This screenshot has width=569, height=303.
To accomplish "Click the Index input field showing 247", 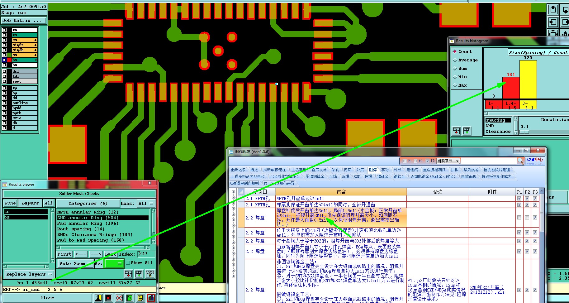I will click(146, 254).
